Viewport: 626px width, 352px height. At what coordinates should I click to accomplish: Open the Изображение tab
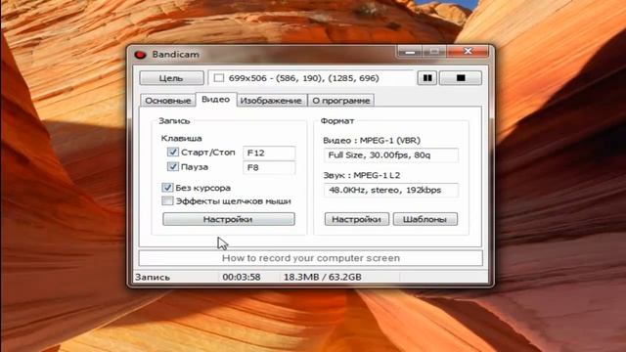(x=271, y=101)
